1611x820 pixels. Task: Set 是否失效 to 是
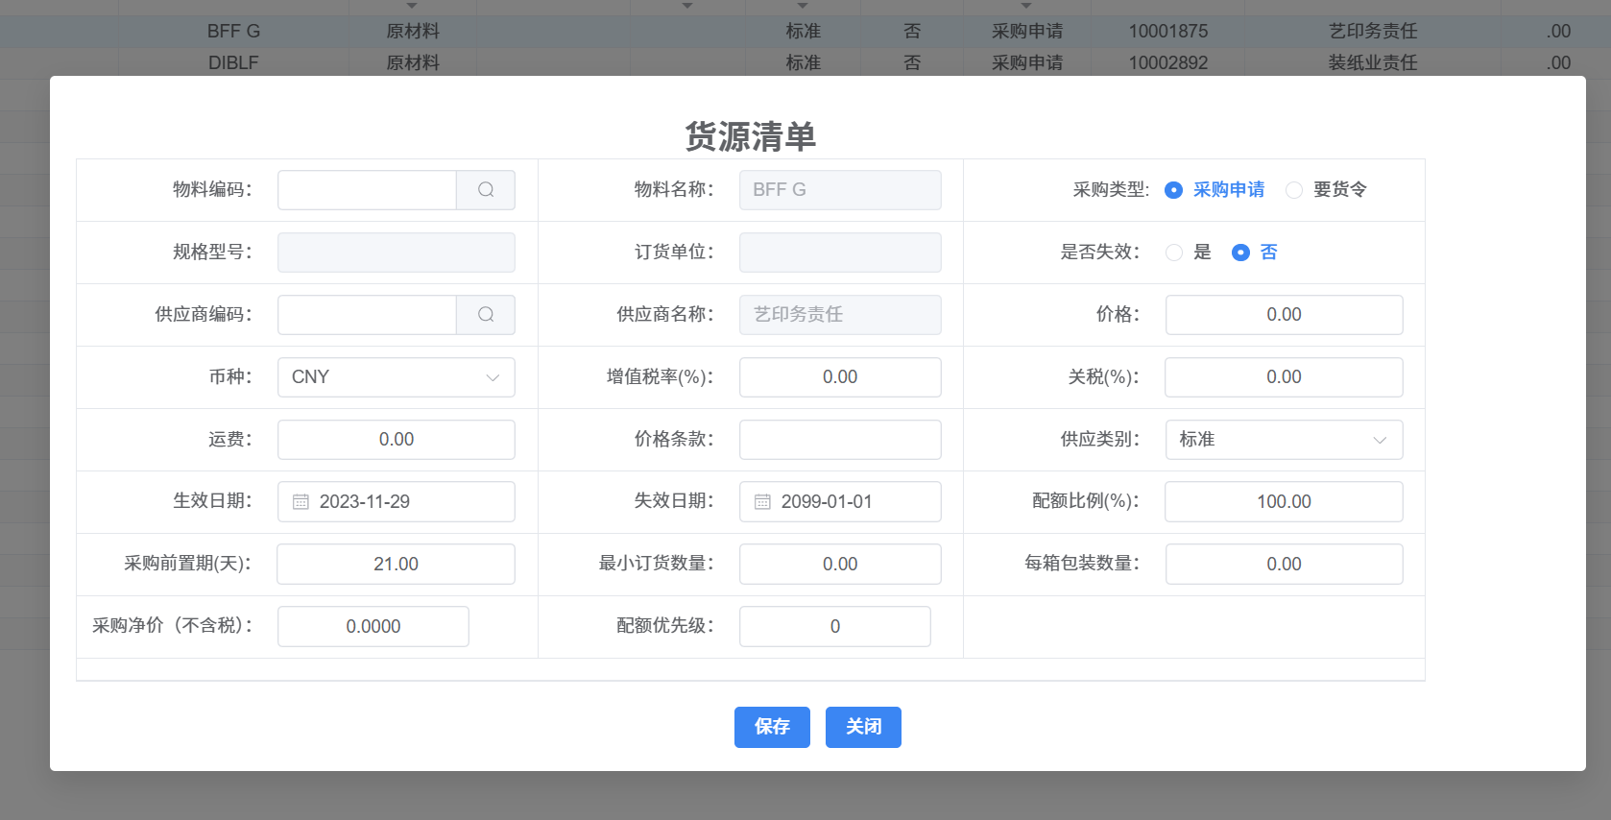(1174, 253)
